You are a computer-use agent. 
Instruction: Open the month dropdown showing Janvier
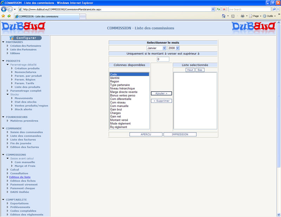pos(156,48)
